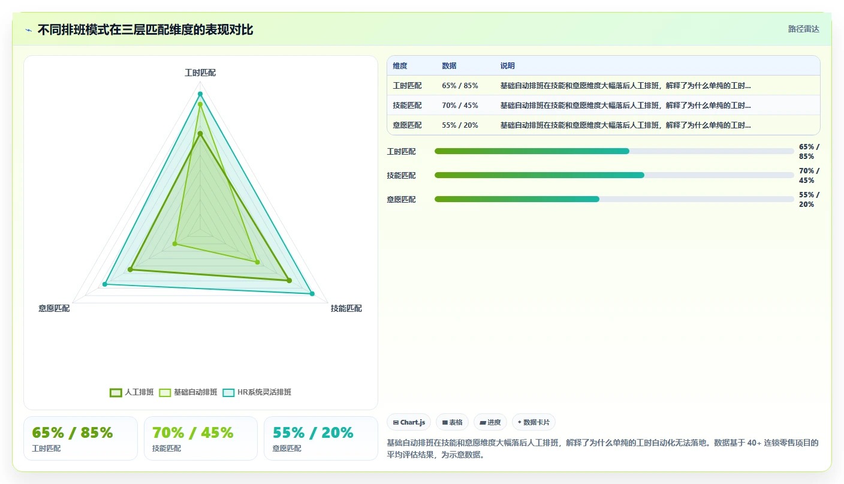Select the 技能匹配 table row cell
Image resolution: width=844 pixels, height=484 pixels.
[408, 106]
